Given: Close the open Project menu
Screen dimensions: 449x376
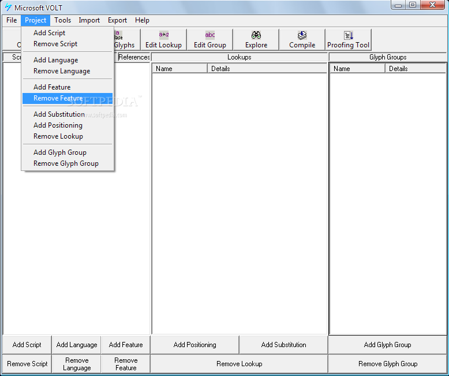Looking at the screenshot, I should coord(36,20).
